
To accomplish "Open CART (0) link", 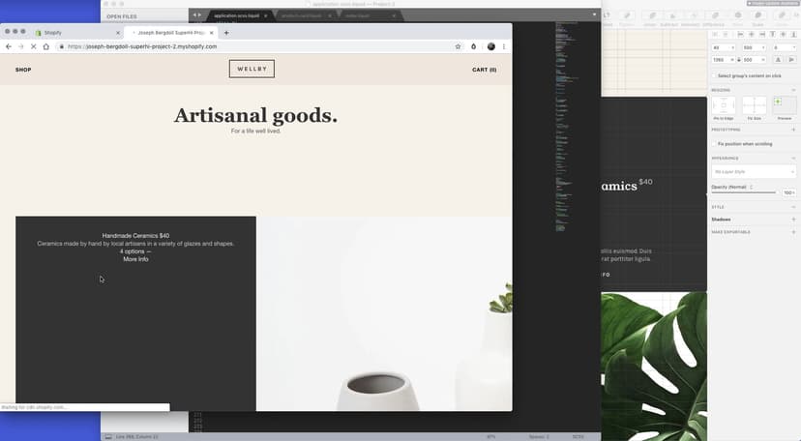I will click(x=484, y=70).
